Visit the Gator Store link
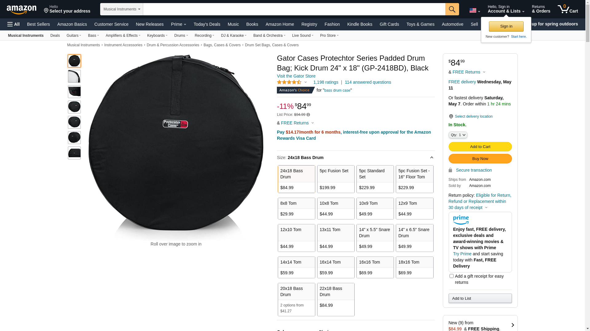 (x=296, y=76)
